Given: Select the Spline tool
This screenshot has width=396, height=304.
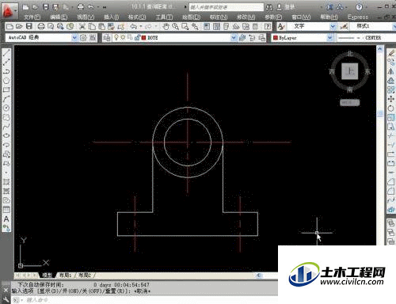Looking at the screenshot, I should [6, 127].
